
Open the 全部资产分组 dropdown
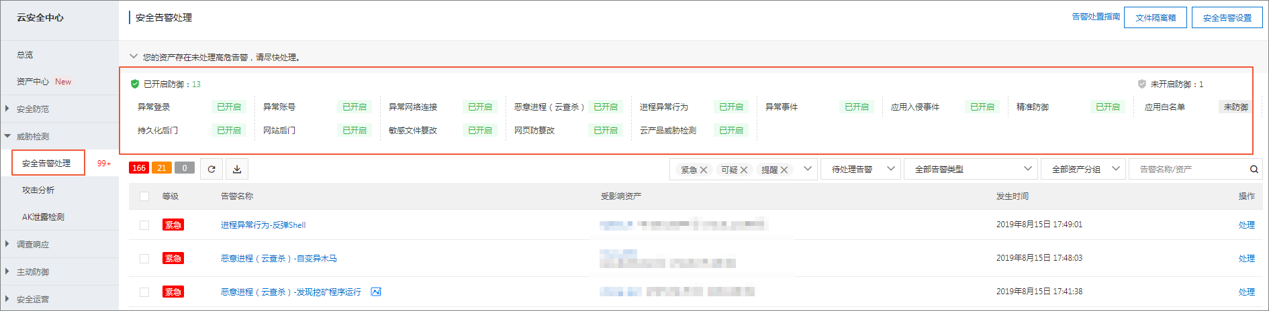(x=1084, y=169)
